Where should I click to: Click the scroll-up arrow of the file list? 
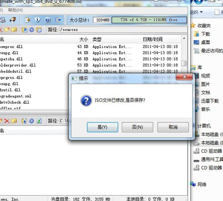click(184, 38)
